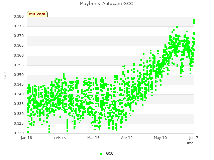Click the 0.380 y-axis value

tap(19, 16)
